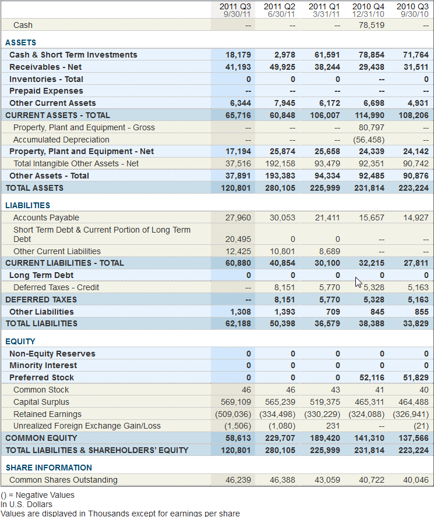Click Common Shares Outstanding value 46,239
The height and width of the screenshot is (517, 434).
pyautogui.click(x=238, y=480)
